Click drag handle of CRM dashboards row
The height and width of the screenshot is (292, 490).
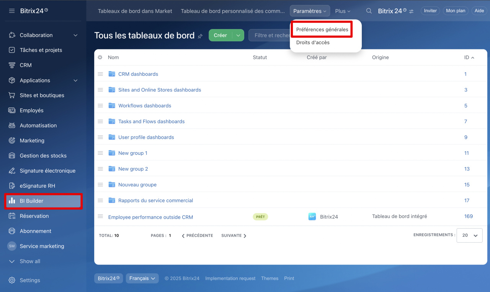point(100,74)
